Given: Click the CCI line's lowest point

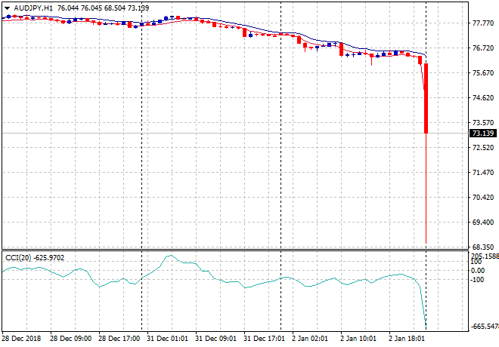Looking at the screenshot, I should point(426,326).
